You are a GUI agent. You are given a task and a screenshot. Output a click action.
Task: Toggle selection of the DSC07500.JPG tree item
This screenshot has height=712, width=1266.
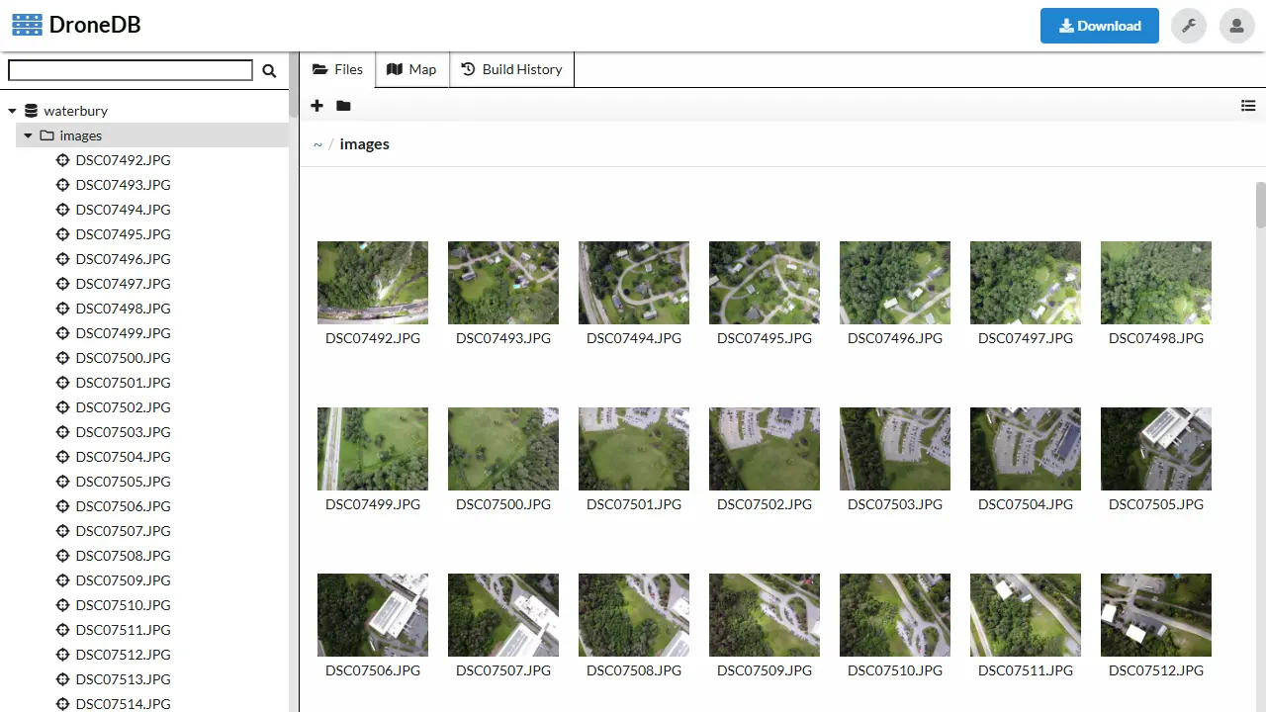(123, 358)
